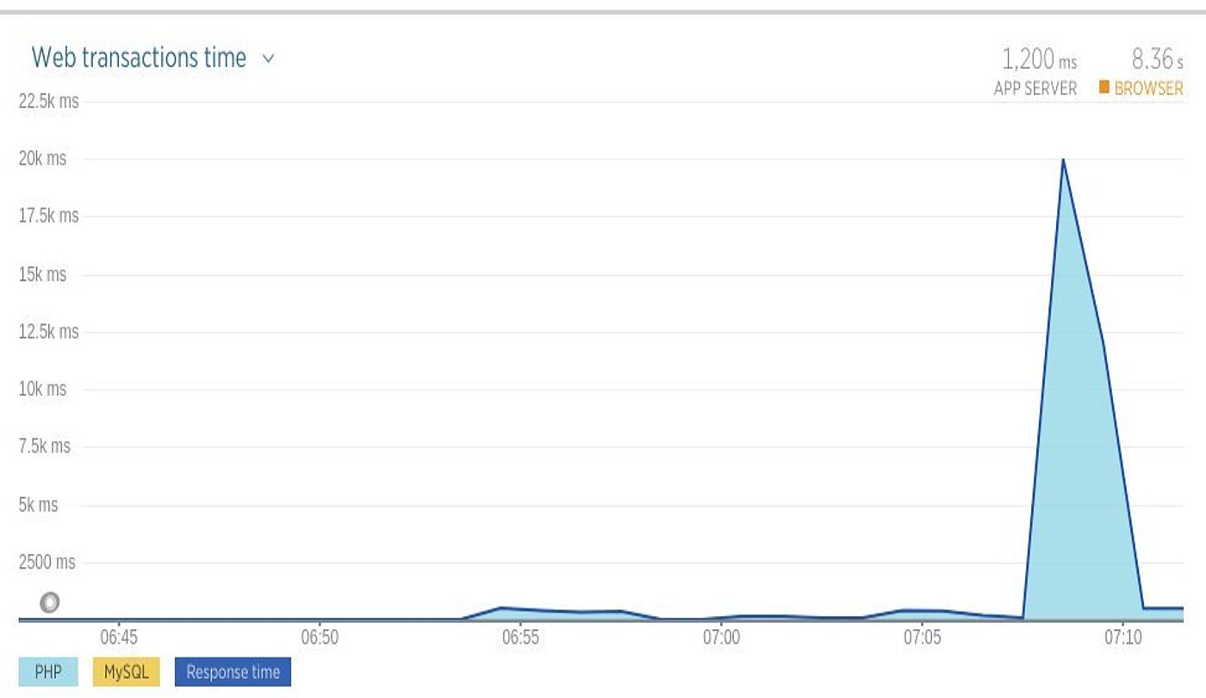Toggle the PHP legend series

click(x=48, y=672)
